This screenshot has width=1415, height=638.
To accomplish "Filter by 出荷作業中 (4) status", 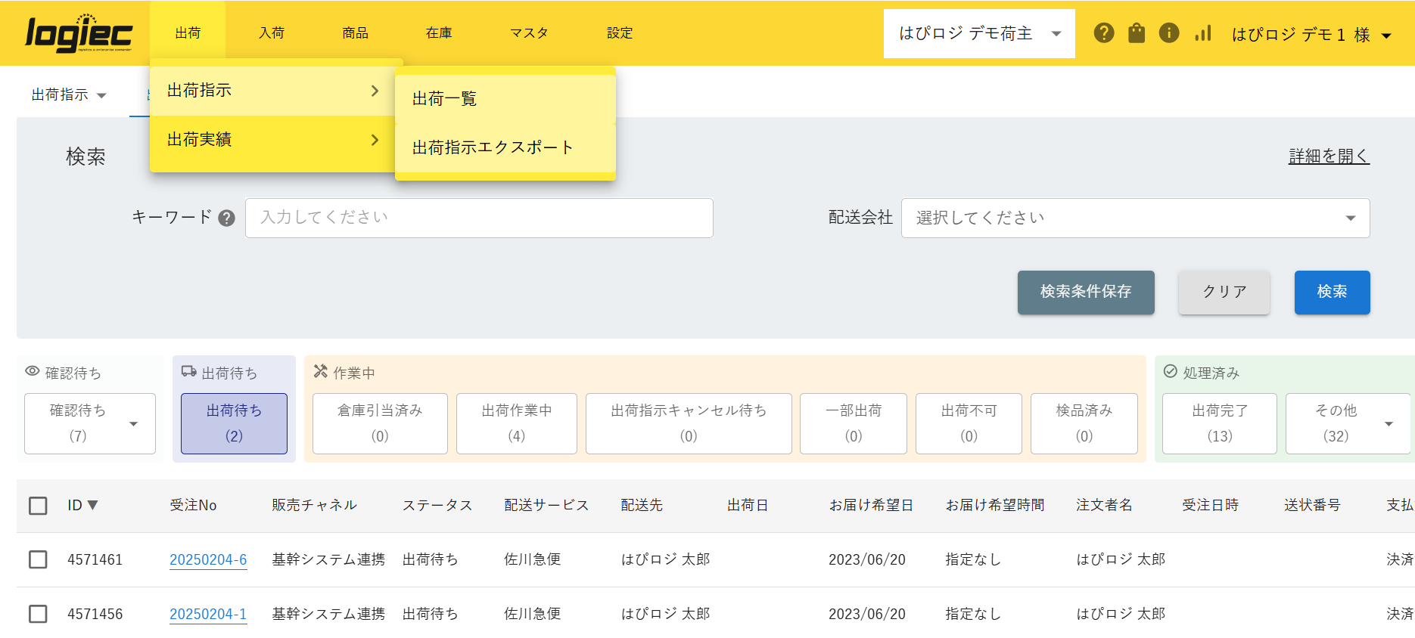I will [x=517, y=423].
